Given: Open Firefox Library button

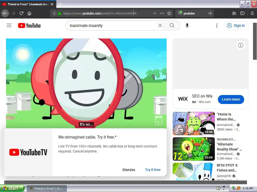Looking at the screenshot, I should point(234,13).
